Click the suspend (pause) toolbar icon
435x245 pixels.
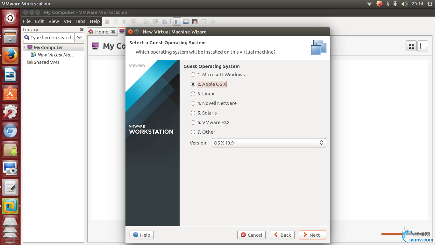(116, 21)
